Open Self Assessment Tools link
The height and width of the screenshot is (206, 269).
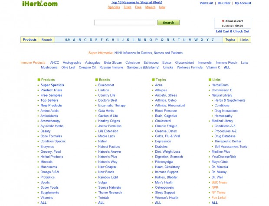coord(230,146)
